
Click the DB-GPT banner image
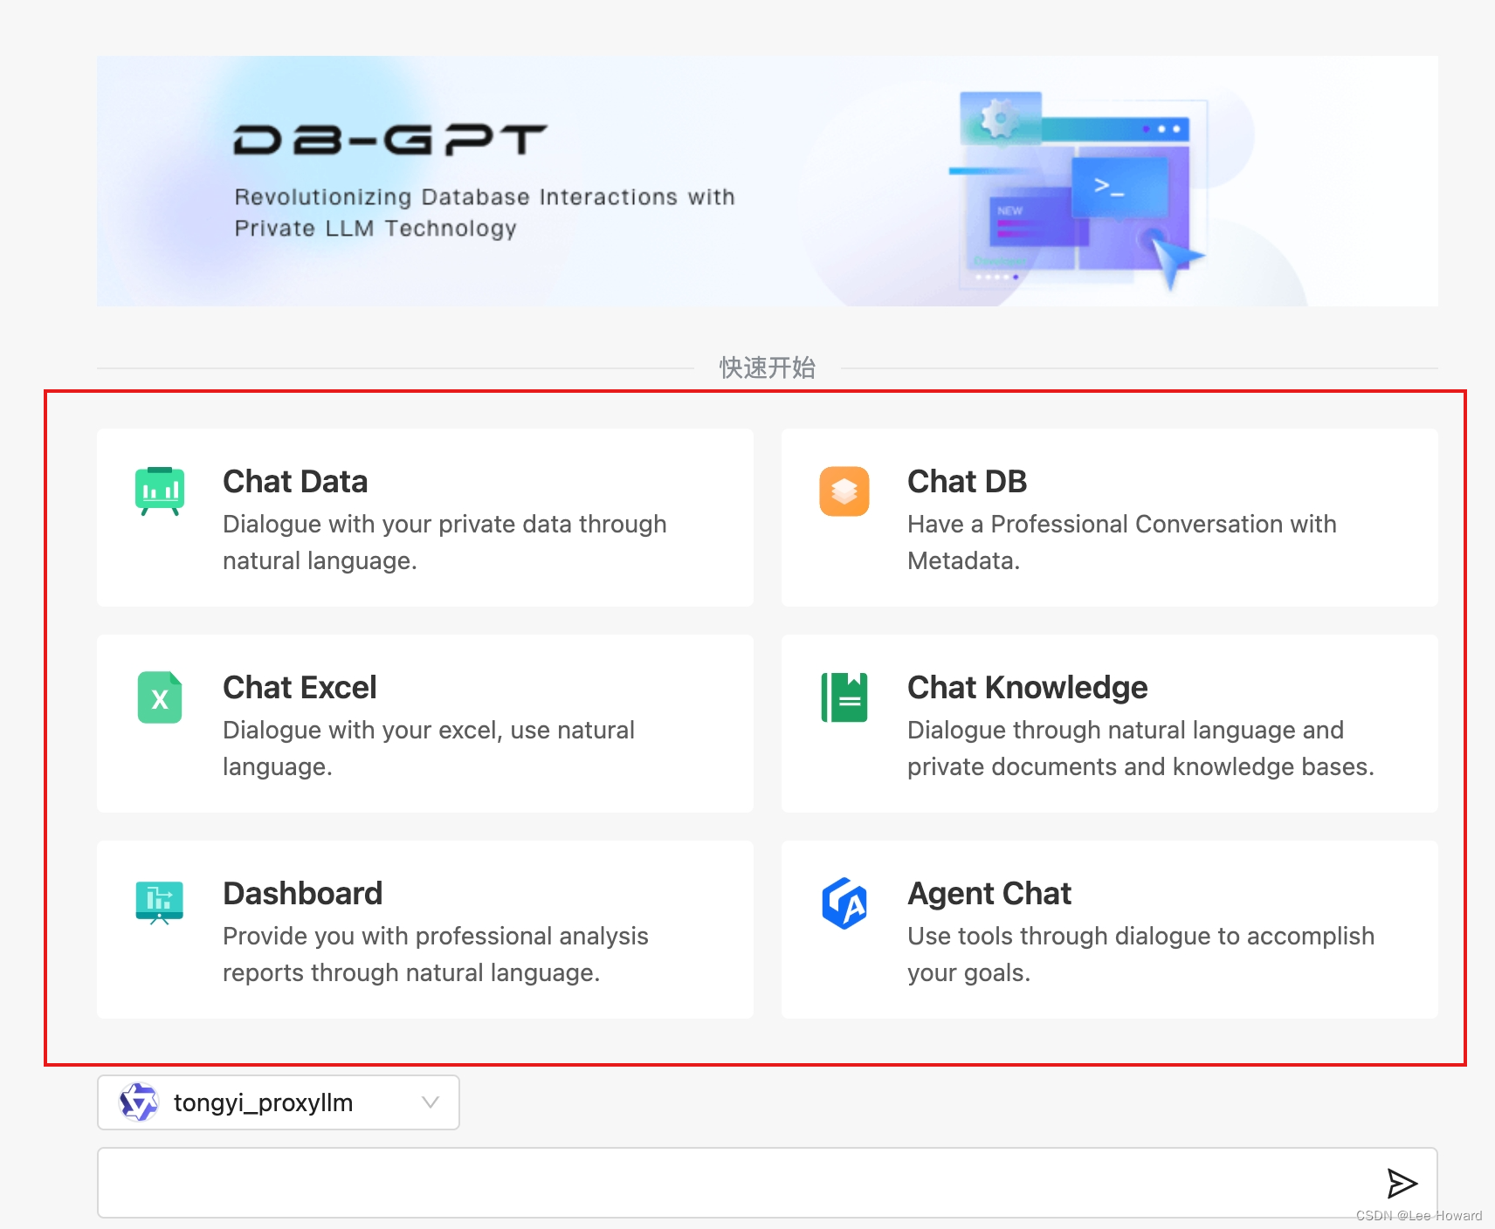tap(767, 181)
